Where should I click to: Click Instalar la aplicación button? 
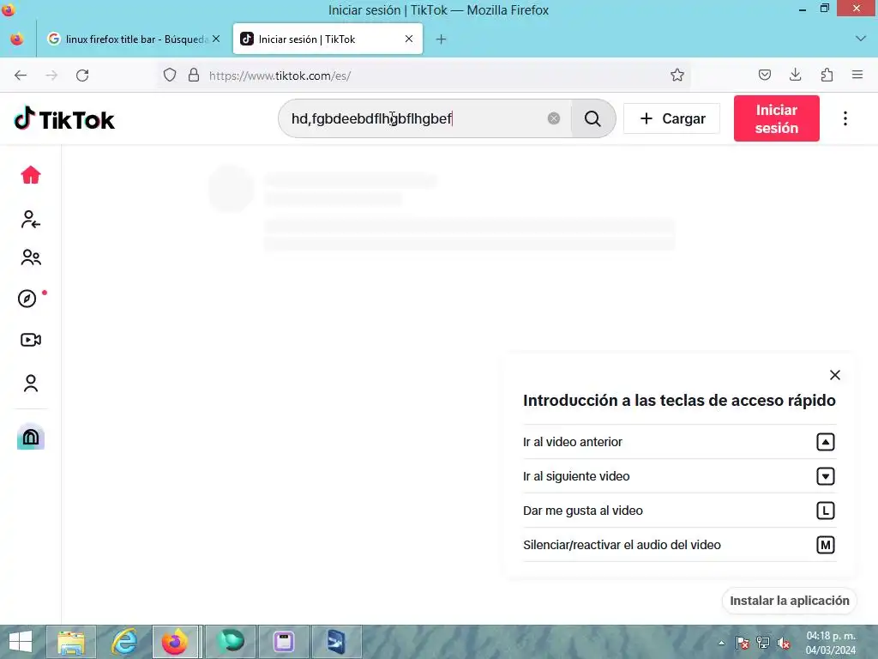pos(789,601)
